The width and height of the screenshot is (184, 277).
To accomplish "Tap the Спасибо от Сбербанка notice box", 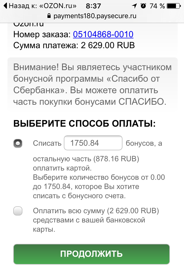I will [x=93, y=85].
